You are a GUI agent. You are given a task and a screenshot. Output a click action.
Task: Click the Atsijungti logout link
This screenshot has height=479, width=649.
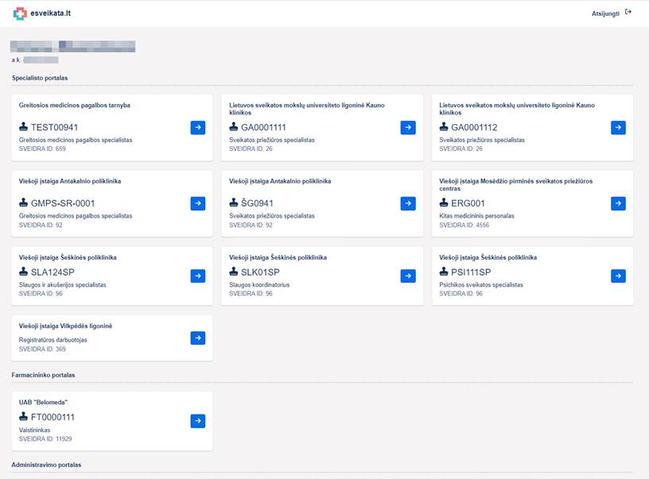coord(605,14)
